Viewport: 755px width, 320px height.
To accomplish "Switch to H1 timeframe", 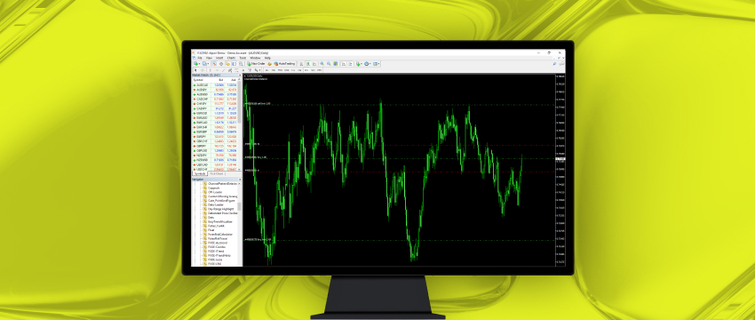I will pyautogui.click(x=293, y=70).
